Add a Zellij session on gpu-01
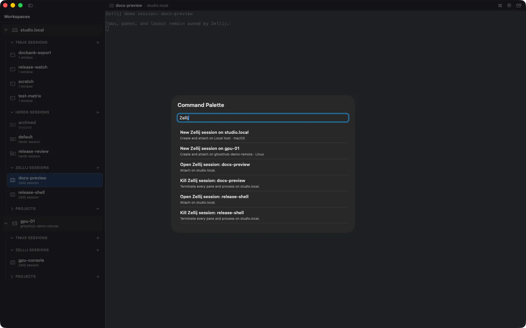This screenshot has width=526, height=328. 98,250
